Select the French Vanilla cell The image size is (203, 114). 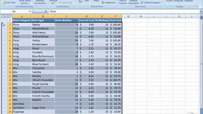click(x=43, y=96)
